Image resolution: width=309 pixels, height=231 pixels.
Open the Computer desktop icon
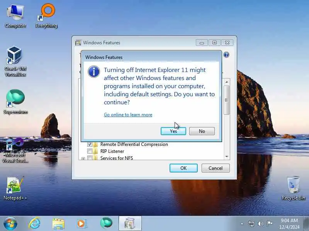tap(15, 17)
